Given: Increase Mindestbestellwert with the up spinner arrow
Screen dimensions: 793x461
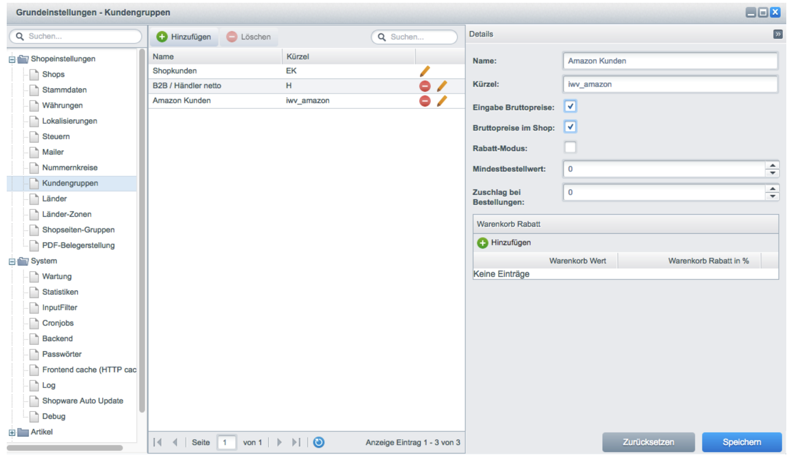Looking at the screenshot, I should point(772,165).
